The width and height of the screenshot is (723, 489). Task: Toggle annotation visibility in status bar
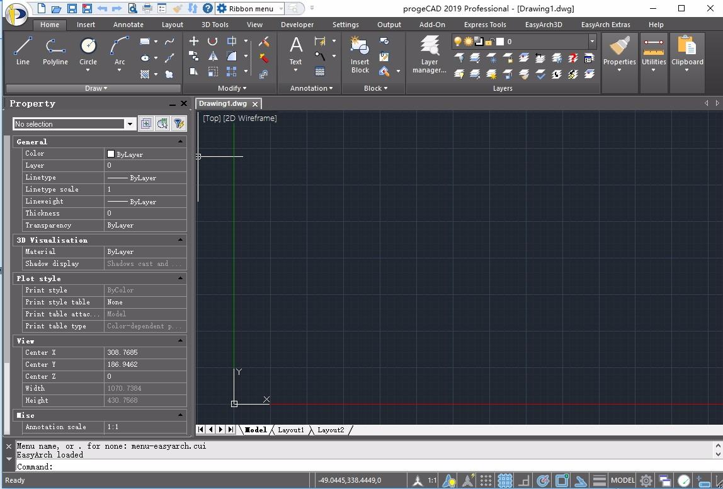pyautogui.click(x=449, y=480)
